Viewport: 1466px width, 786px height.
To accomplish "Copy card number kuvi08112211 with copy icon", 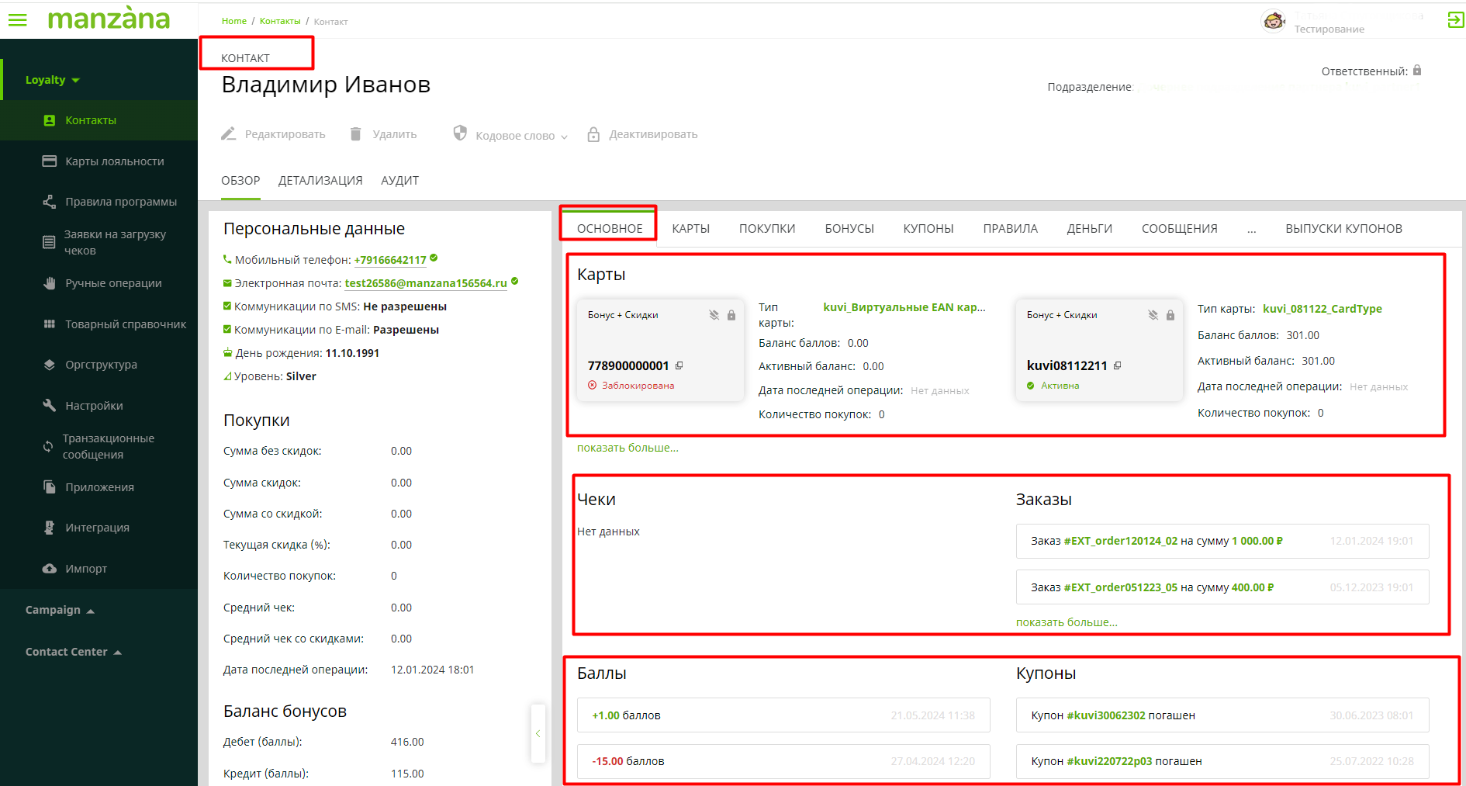I will (x=1118, y=365).
